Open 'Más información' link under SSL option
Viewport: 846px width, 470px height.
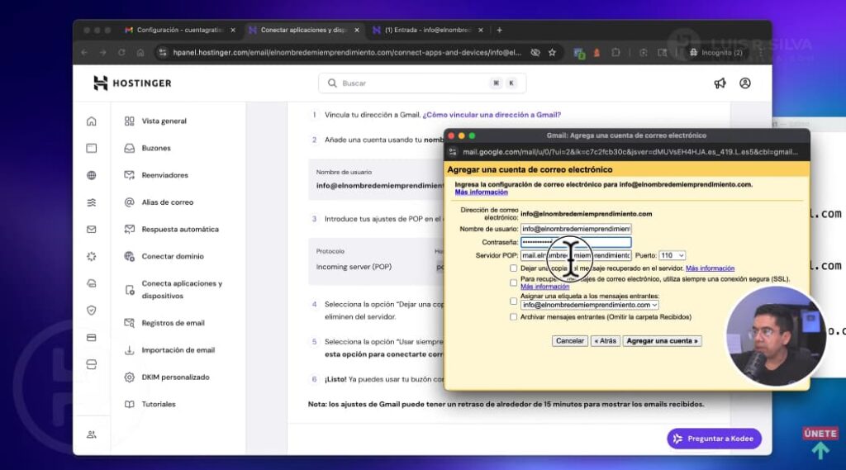pyautogui.click(x=544, y=287)
